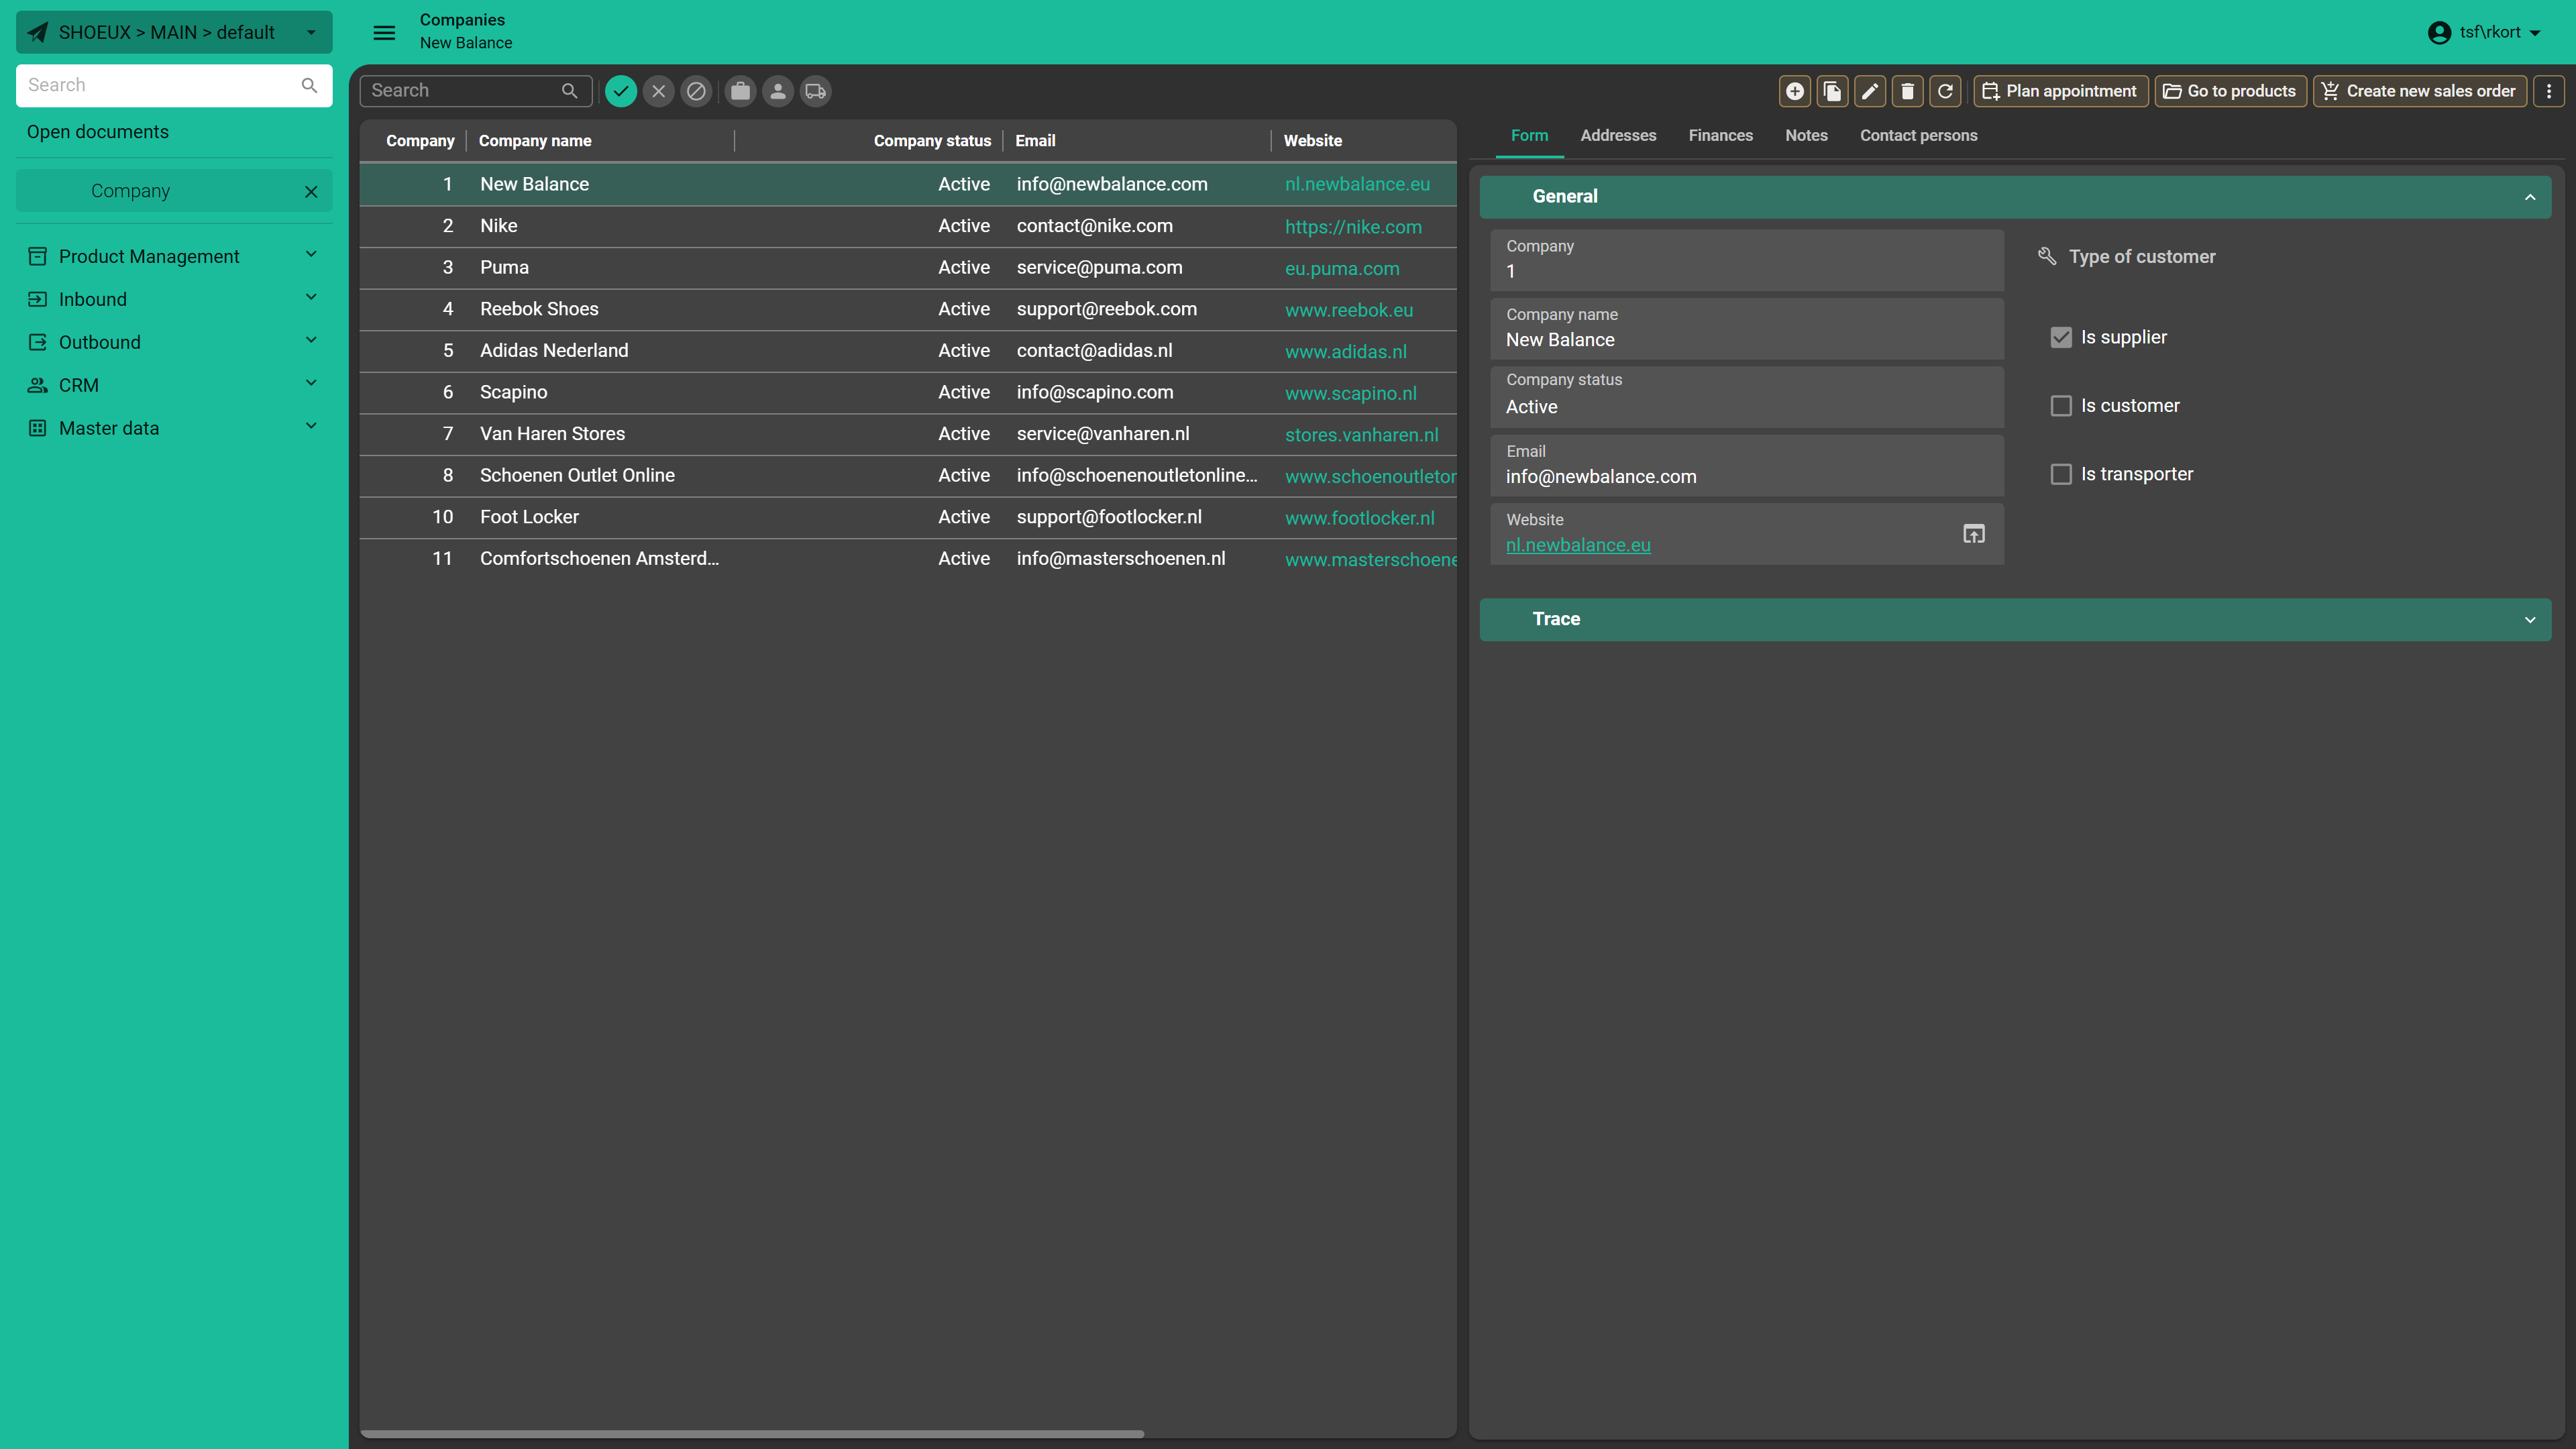Click the CRM people icon
The image size is (2576, 1449).
37,385
